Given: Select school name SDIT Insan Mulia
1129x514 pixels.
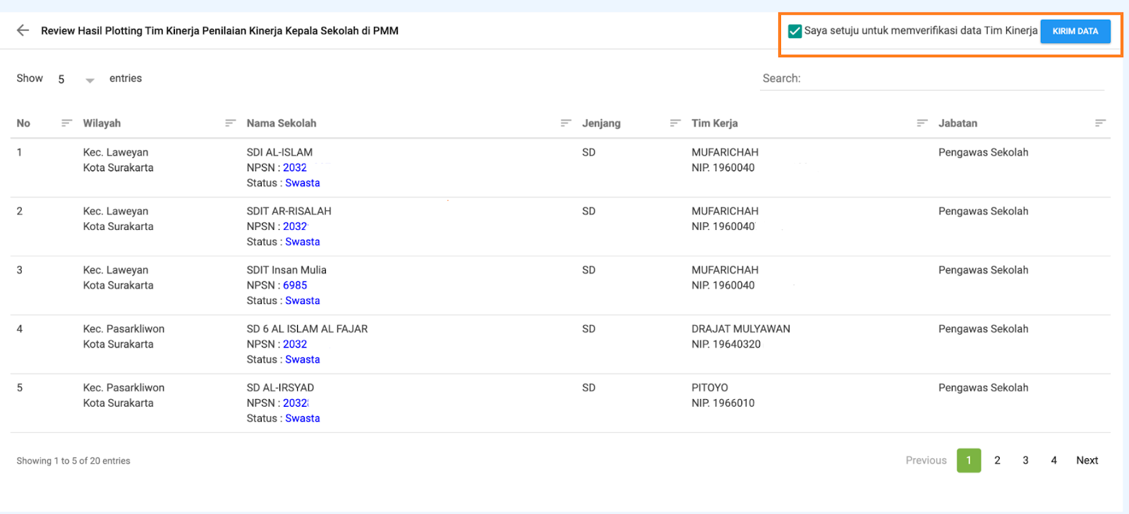Looking at the screenshot, I should [x=286, y=270].
